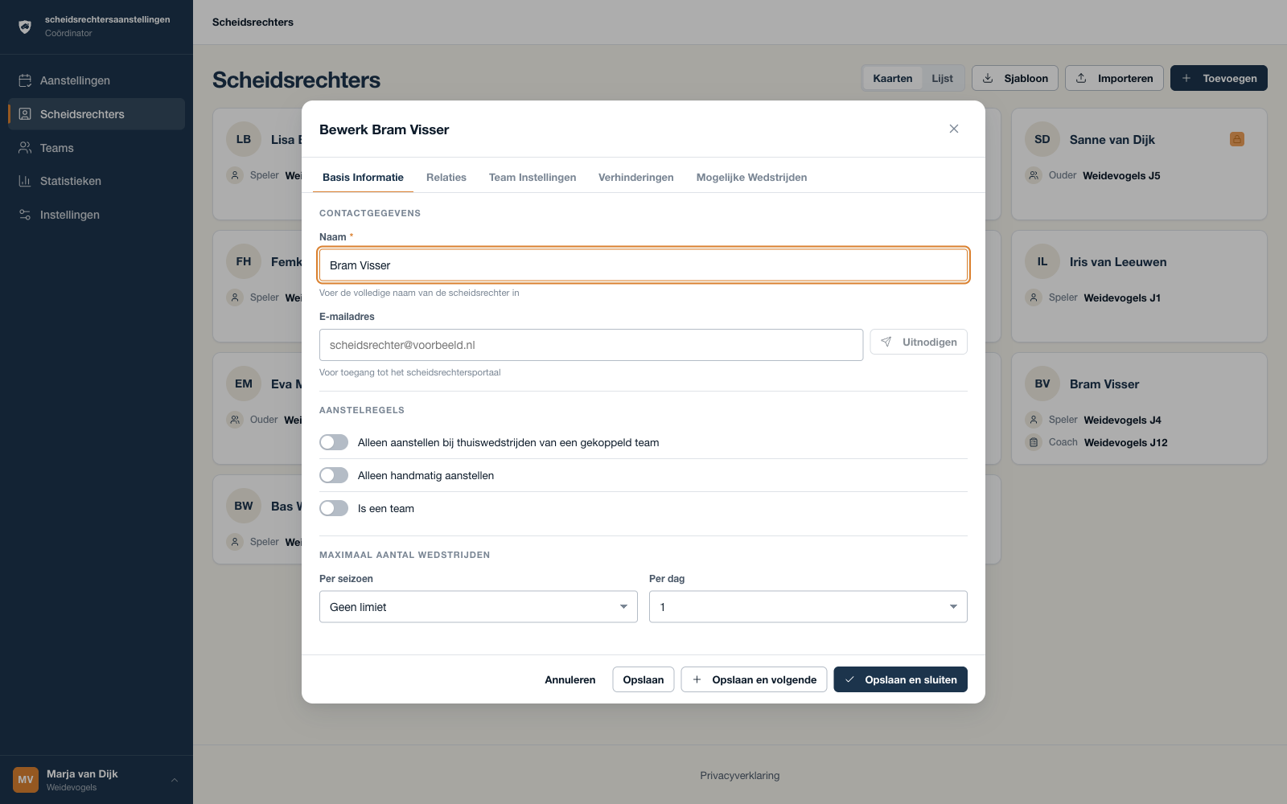Click the Toevoegen button
Viewport: 1287px width, 804px height.
coord(1219,78)
